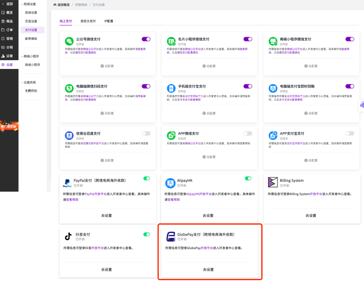Click 去配置 under 手机端支付宝支付

[x=209, y=113]
